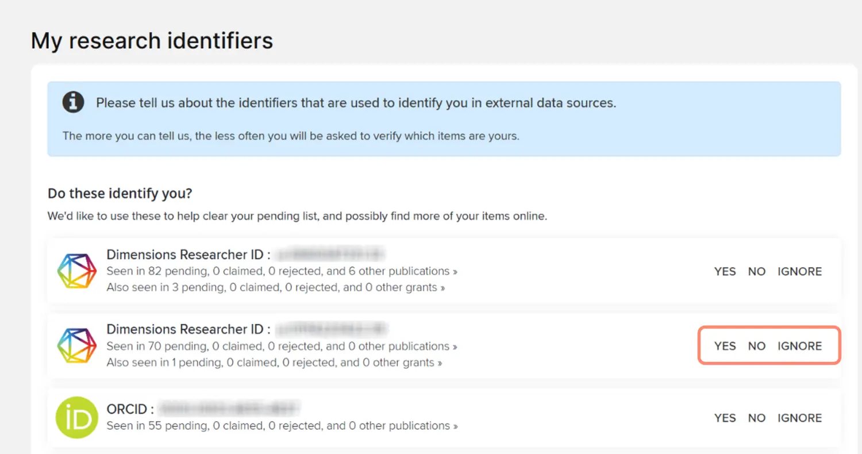Viewport: 862px width, 454px height.
Task: Choose IGNORE inside the orange highlighted box
Action: [x=799, y=345]
